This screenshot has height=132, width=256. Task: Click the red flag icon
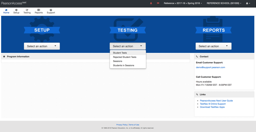(158, 3)
